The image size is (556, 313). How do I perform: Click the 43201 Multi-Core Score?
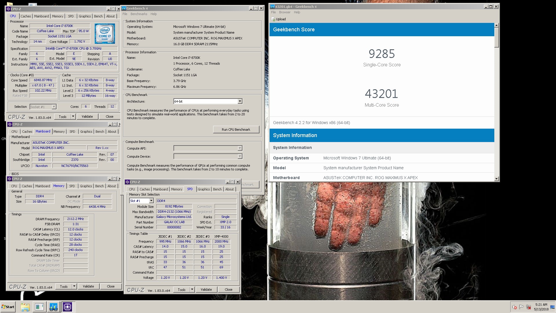point(382,94)
